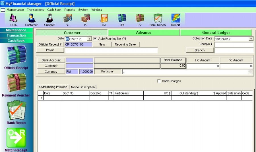This screenshot has height=152, width=256.
Task: Open the Report toolbar icon
Action: [x=176, y=20]
